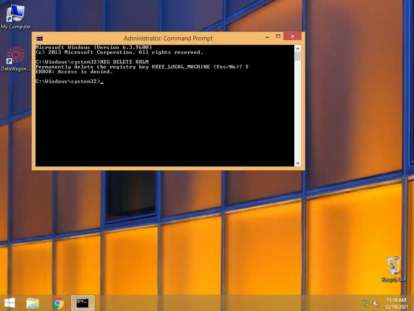Click the Command Prompt taskbar button
Screen dimensions: 414x311
coord(82,303)
